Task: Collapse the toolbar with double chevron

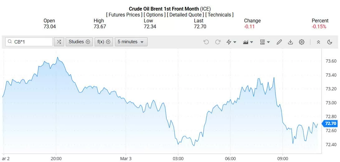Action: [318, 42]
